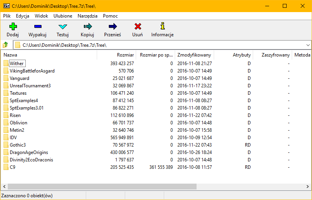Image resolution: width=312 pixels, height=200 pixels.
Task: Sort by the Zmodyfikowany column header
Action: pyautogui.click(x=194, y=55)
